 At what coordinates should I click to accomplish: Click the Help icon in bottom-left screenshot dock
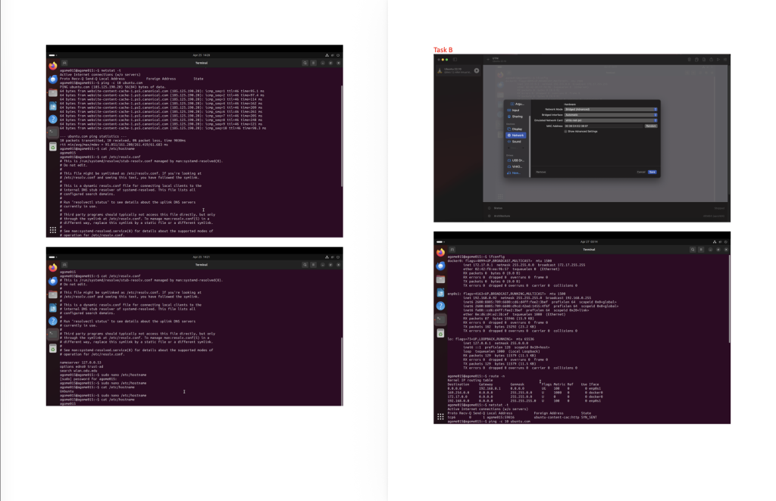(53, 320)
